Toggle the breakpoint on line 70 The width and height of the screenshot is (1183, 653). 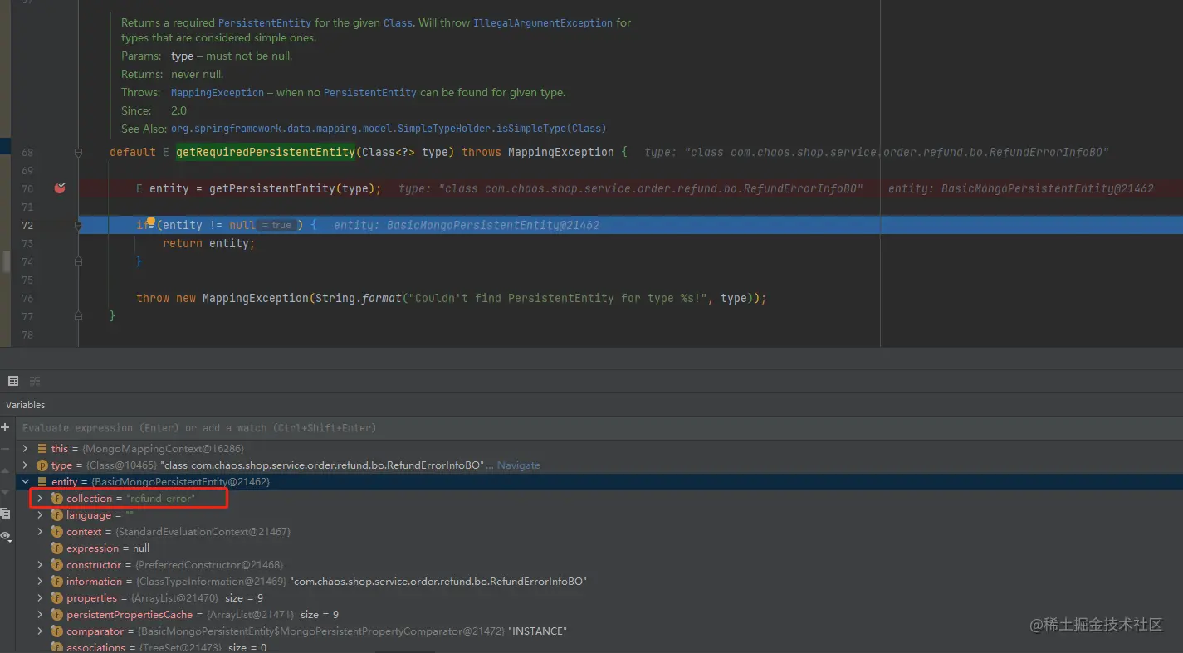[60, 188]
